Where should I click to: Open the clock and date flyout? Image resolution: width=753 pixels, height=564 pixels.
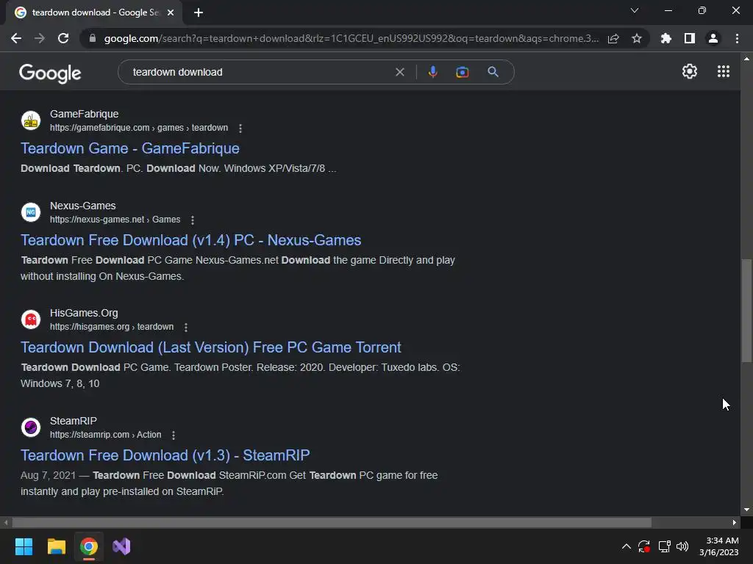click(x=719, y=546)
